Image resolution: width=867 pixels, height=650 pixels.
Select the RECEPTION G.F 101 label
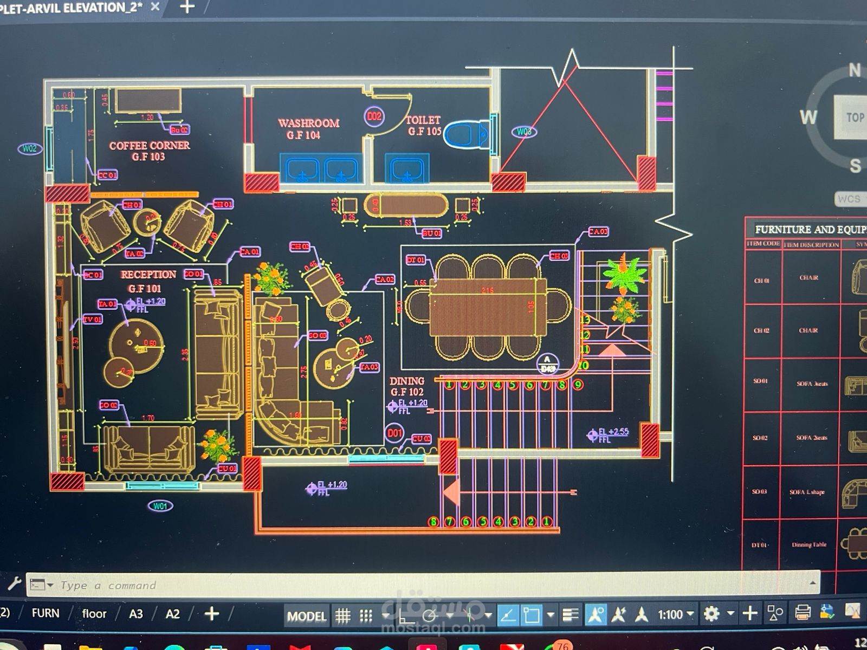[x=147, y=281]
